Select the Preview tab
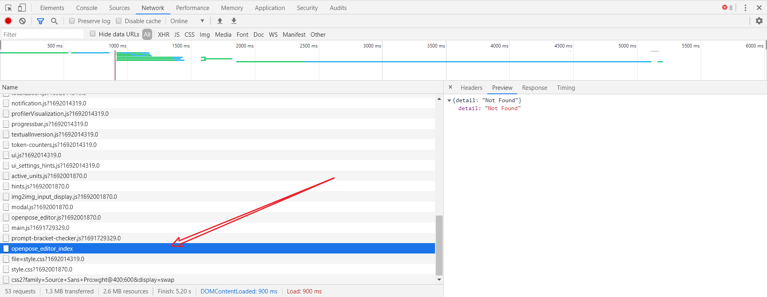767x297 pixels. pos(502,88)
